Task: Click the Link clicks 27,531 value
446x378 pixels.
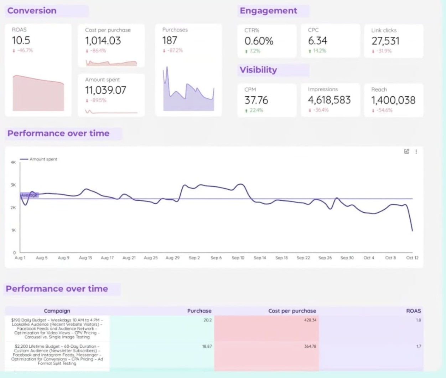Action: pyautogui.click(x=385, y=41)
